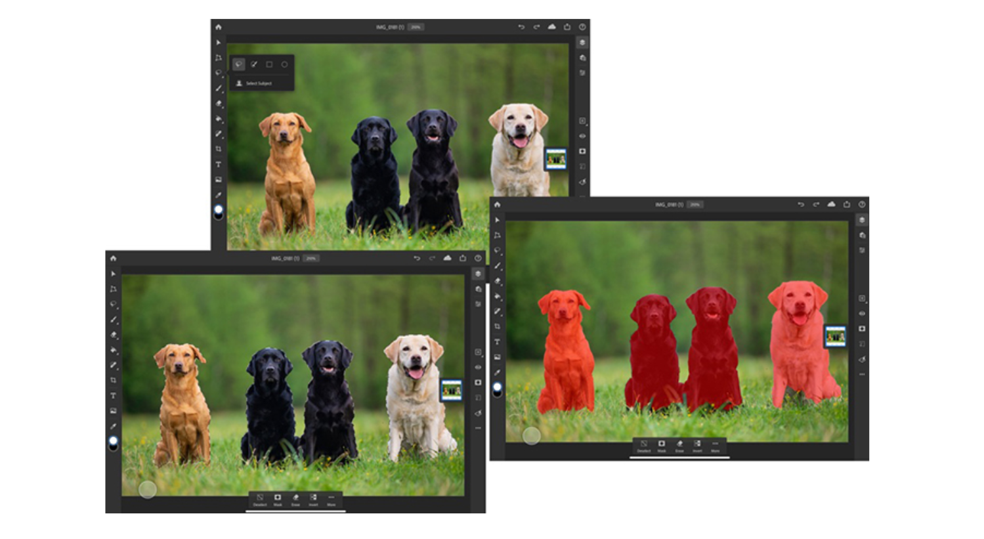Screen dimensions: 984x539
Task: Select the Brush tool in the top window
Action: click(219, 88)
